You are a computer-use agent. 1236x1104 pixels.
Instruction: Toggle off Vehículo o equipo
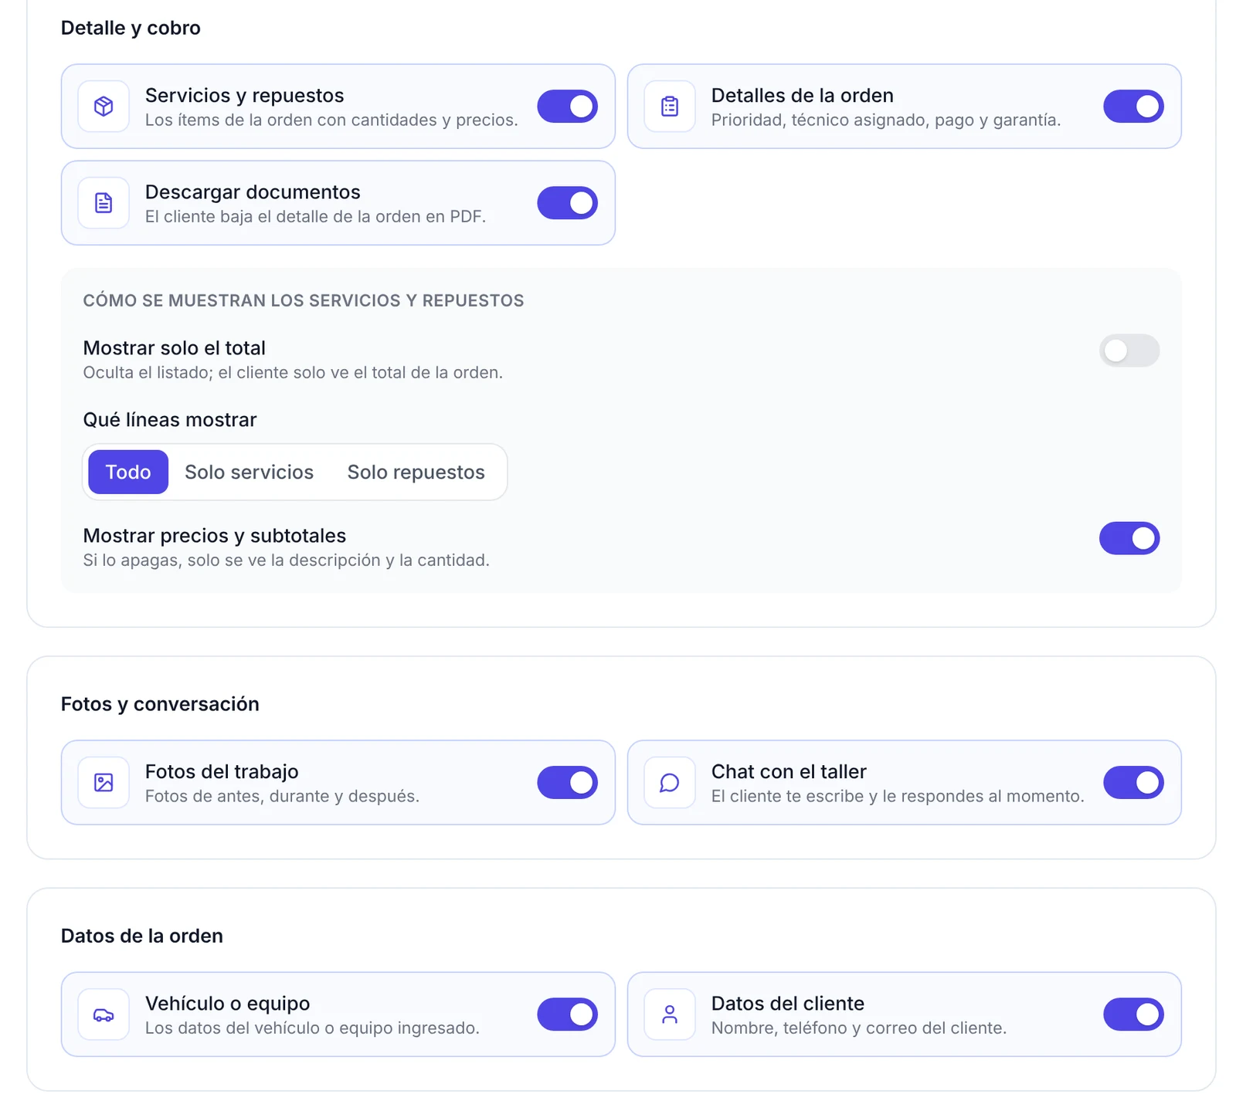[x=568, y=1014]
